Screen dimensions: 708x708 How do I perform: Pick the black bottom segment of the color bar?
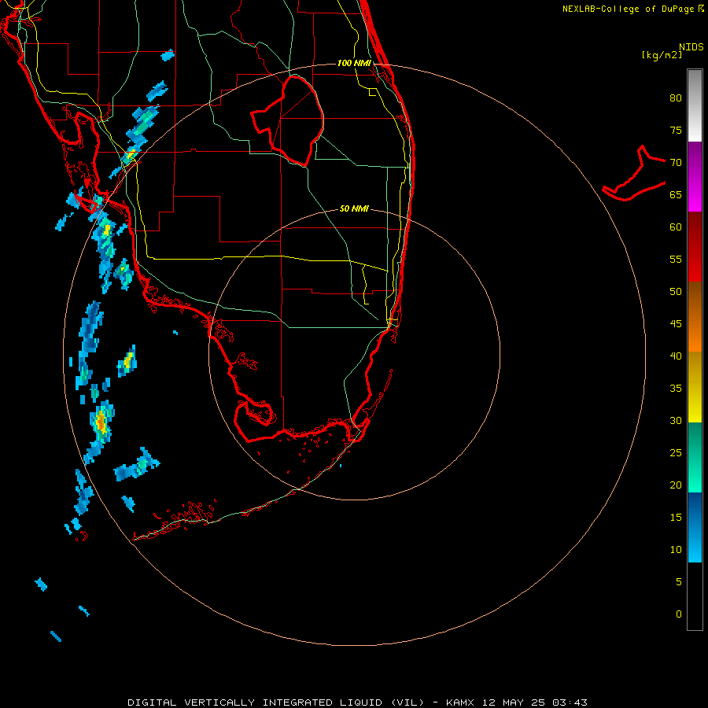(x=695, y=596)
